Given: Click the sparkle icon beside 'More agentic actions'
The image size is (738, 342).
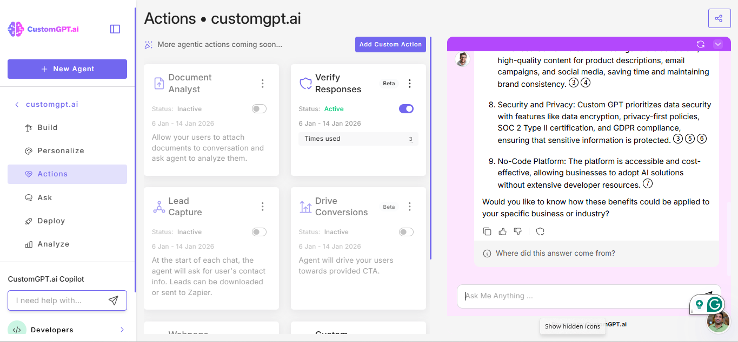Looking at the screenshot, I should coord(149,45).
